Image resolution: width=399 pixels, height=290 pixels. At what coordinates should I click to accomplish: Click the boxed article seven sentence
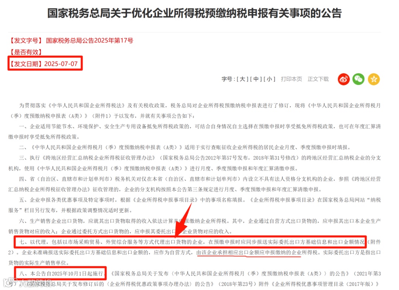click(190, 242)
